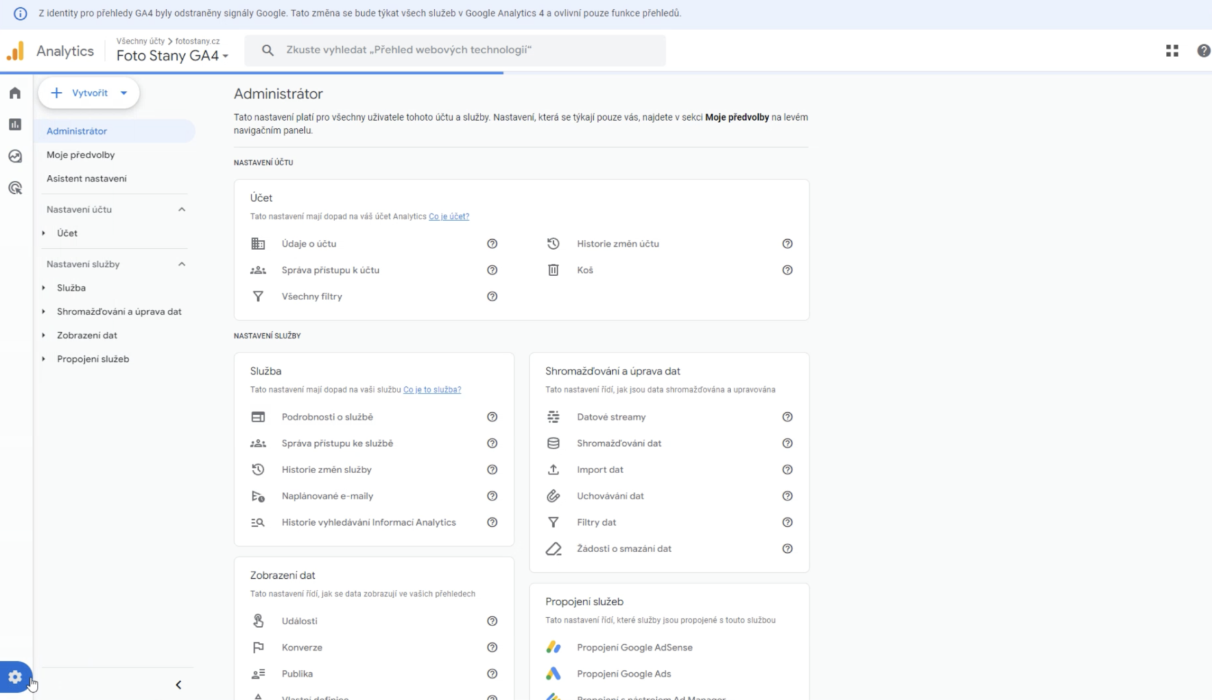Collapse the Nastavení služby section
1212x700 pixels.
point(182,264)
